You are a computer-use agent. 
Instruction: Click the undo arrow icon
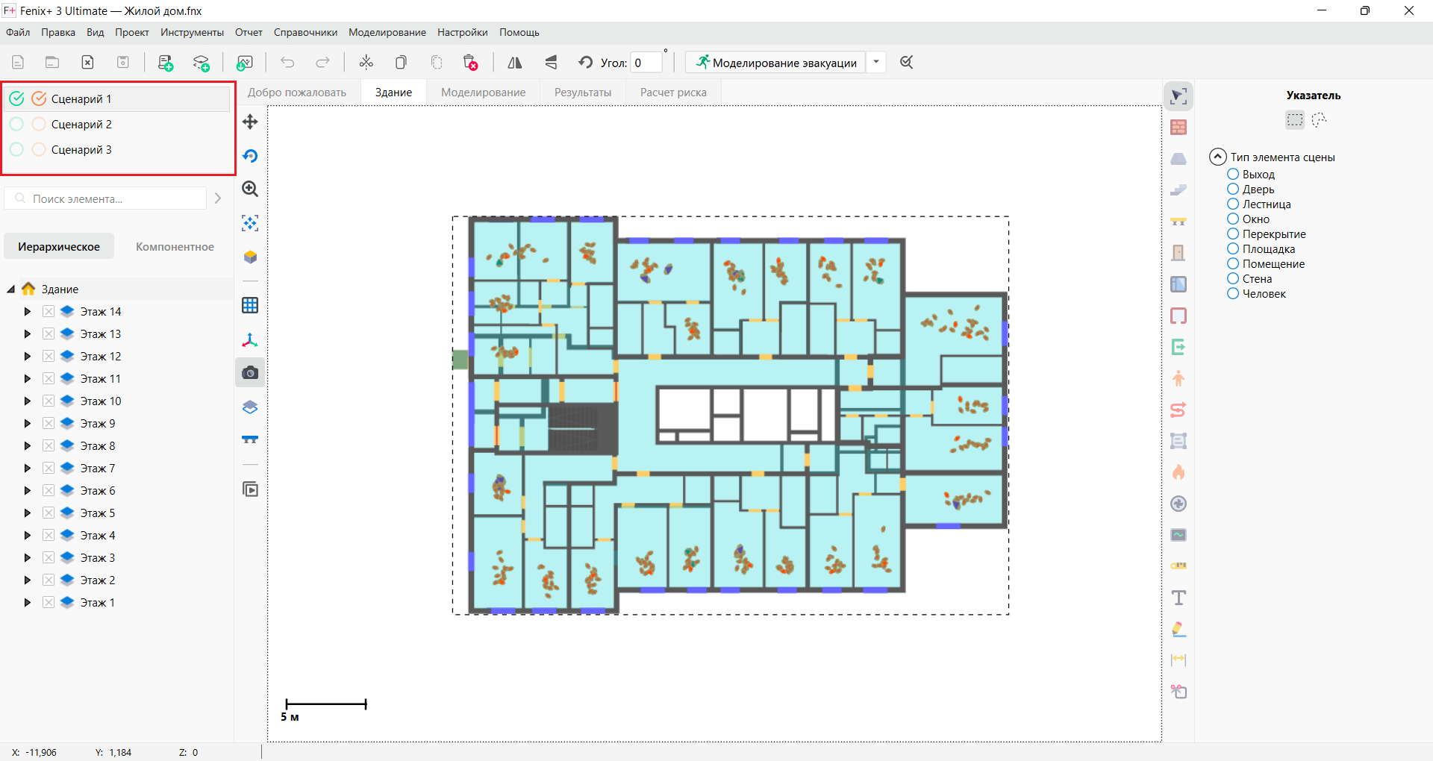tap(287, 63)
